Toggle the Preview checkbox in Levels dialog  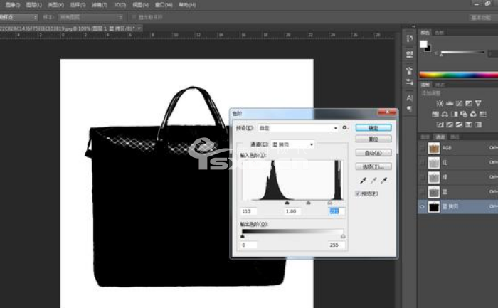tap(358, 193)
